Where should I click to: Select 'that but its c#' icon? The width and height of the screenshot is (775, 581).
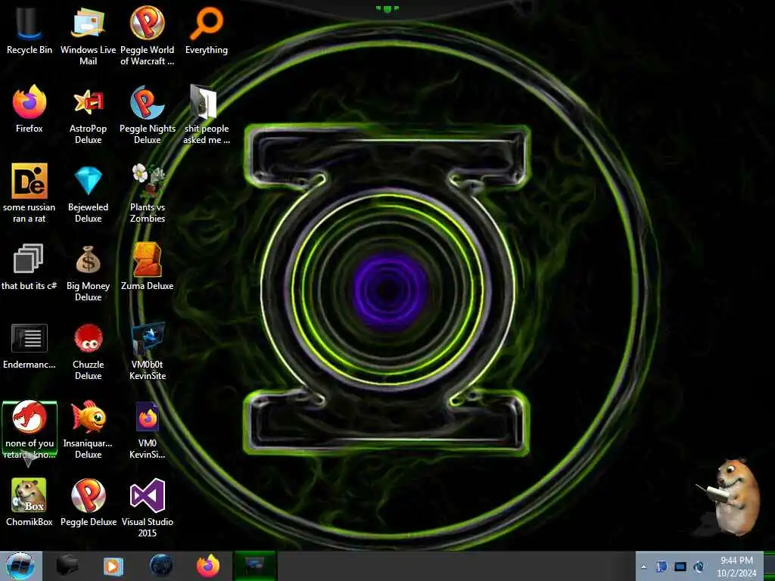tap(30, 266)
